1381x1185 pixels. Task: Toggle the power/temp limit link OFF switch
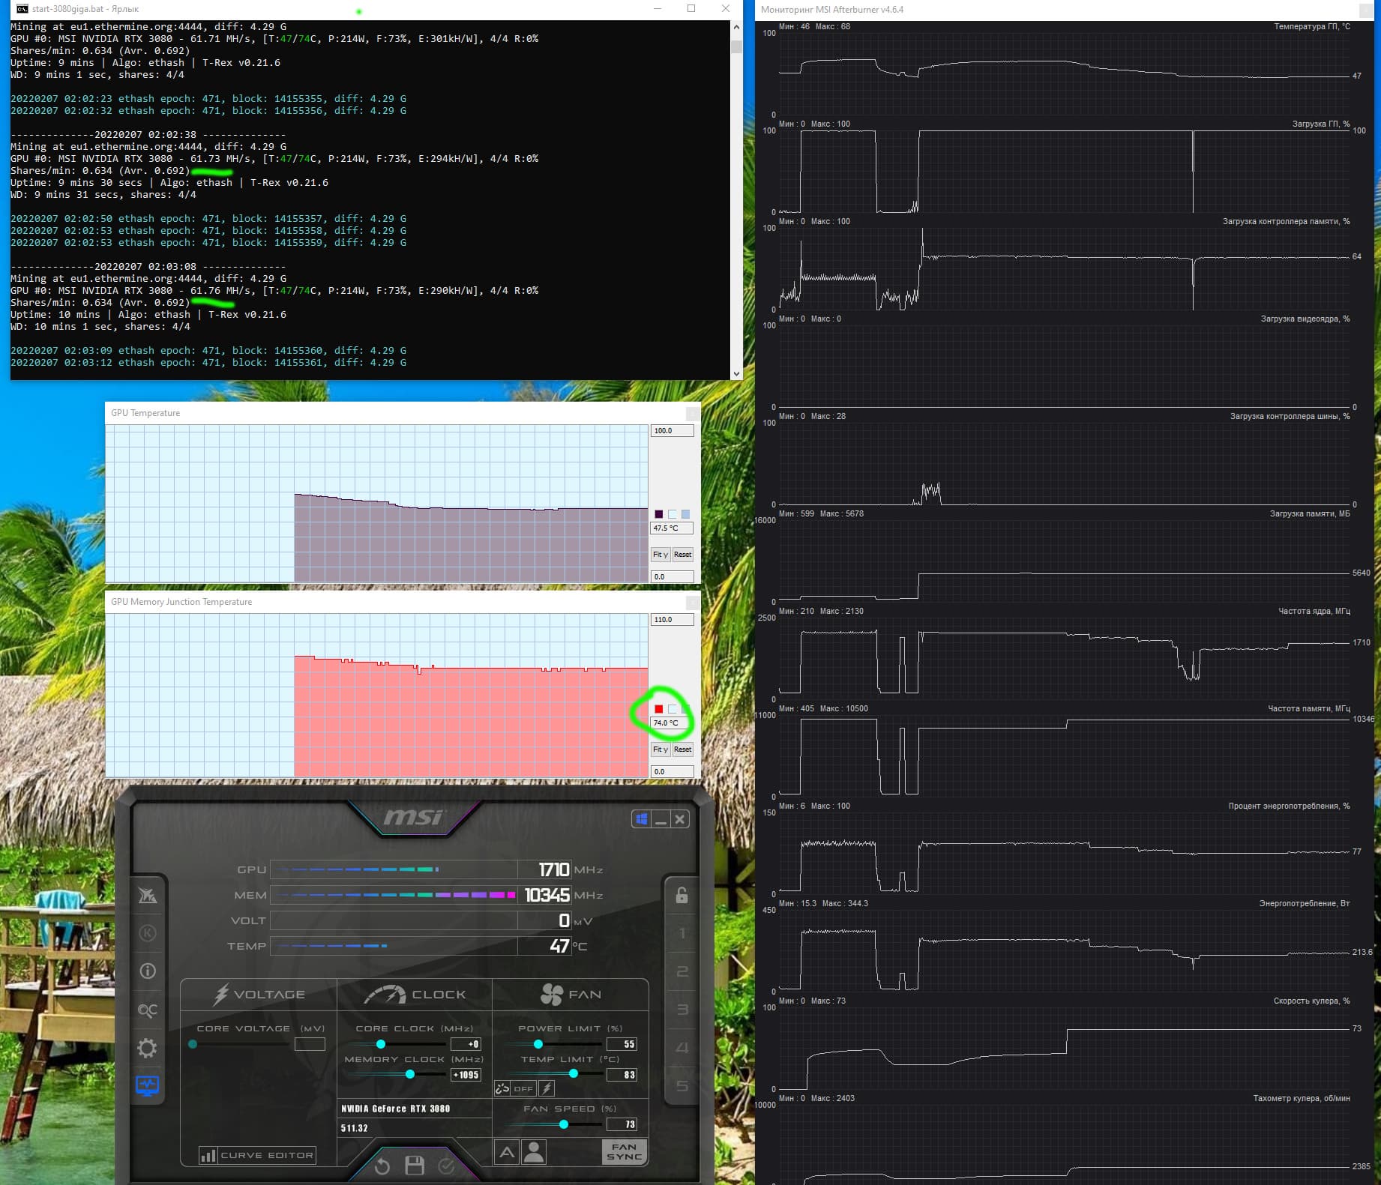point(515,1088)
